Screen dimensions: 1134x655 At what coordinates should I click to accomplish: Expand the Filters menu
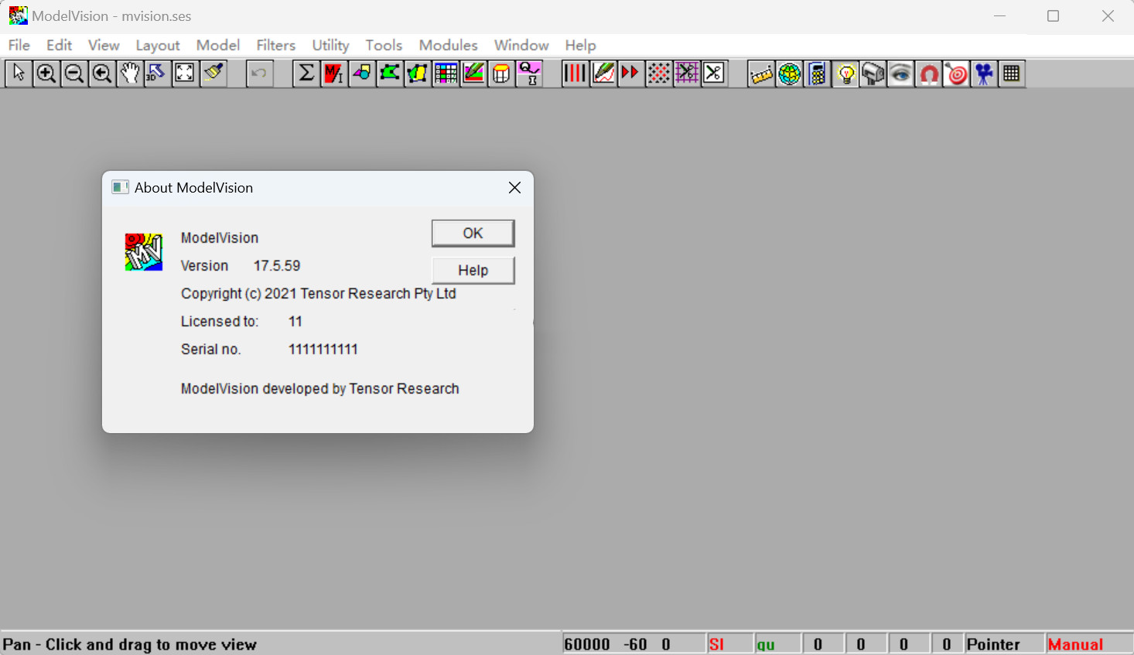tap(276, 46)
